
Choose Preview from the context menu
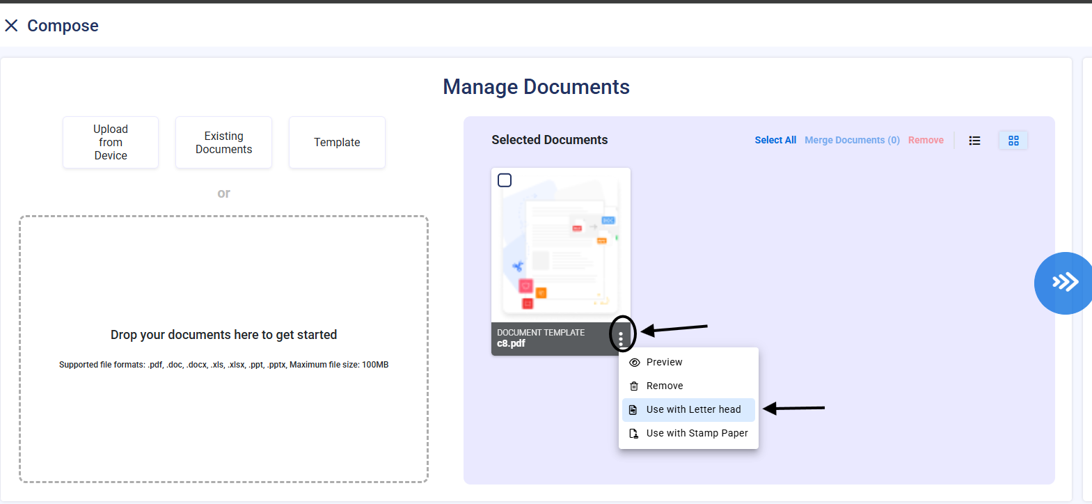[x=664, y=363]
